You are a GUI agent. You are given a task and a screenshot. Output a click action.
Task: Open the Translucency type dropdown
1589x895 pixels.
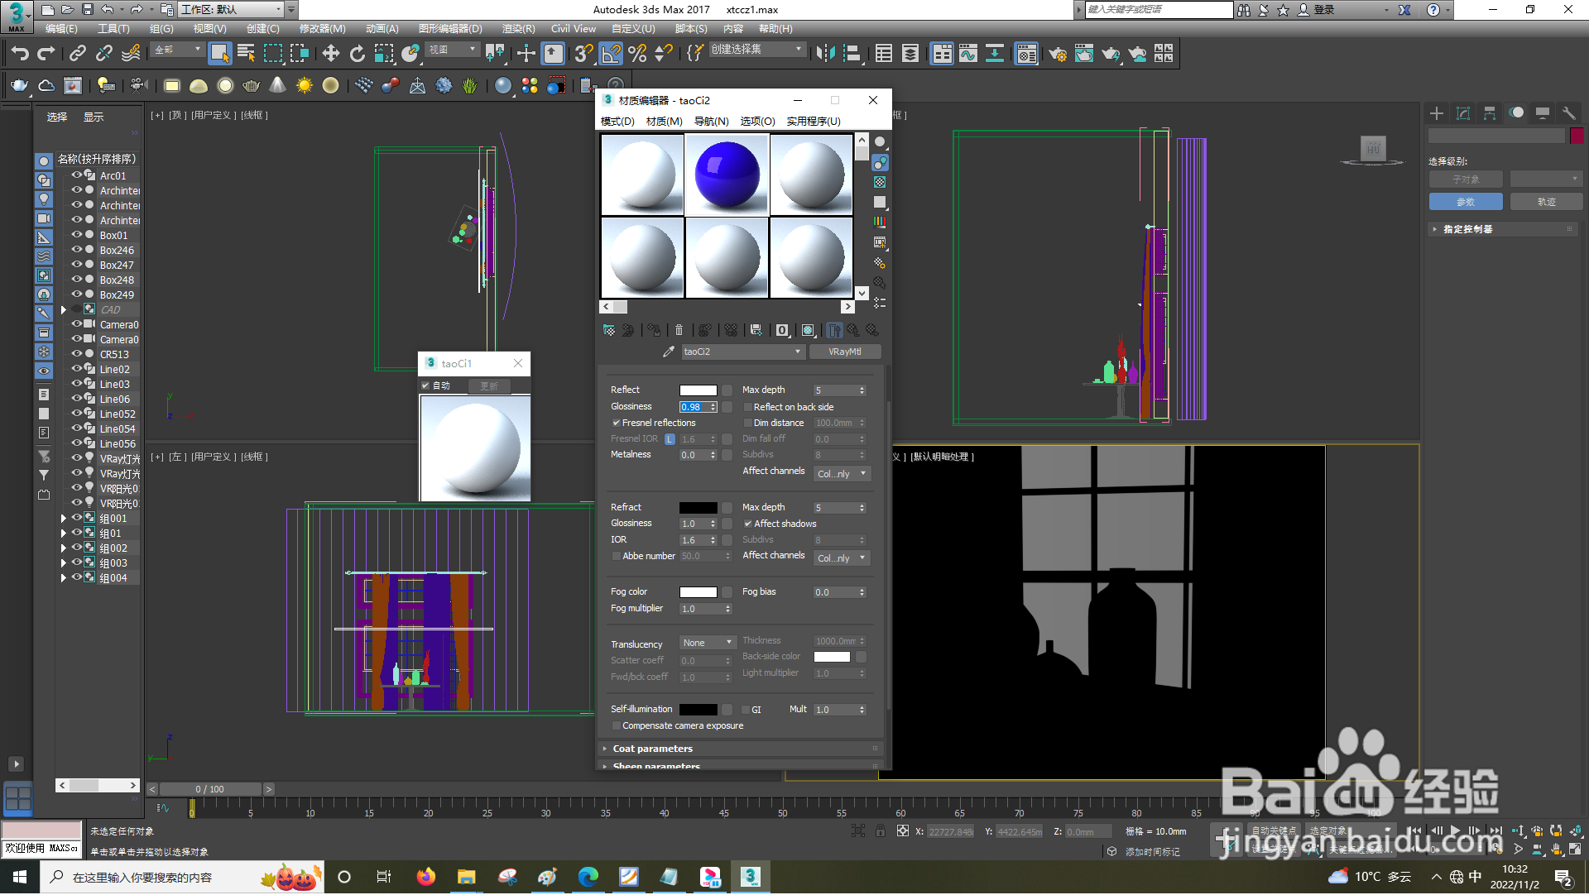tap(708, 644)
